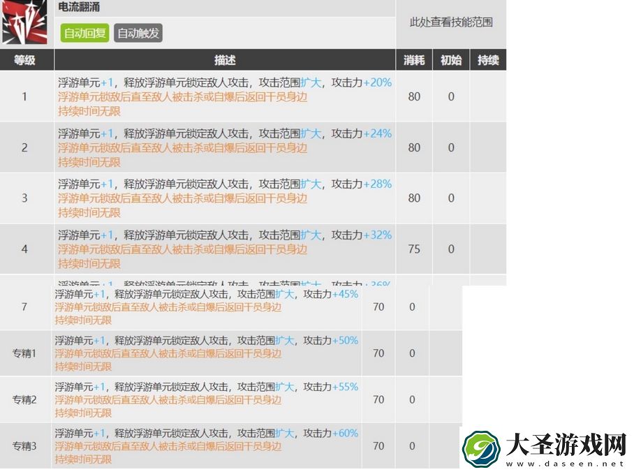
Task: Click the 等级 column header
Action: 24,60
